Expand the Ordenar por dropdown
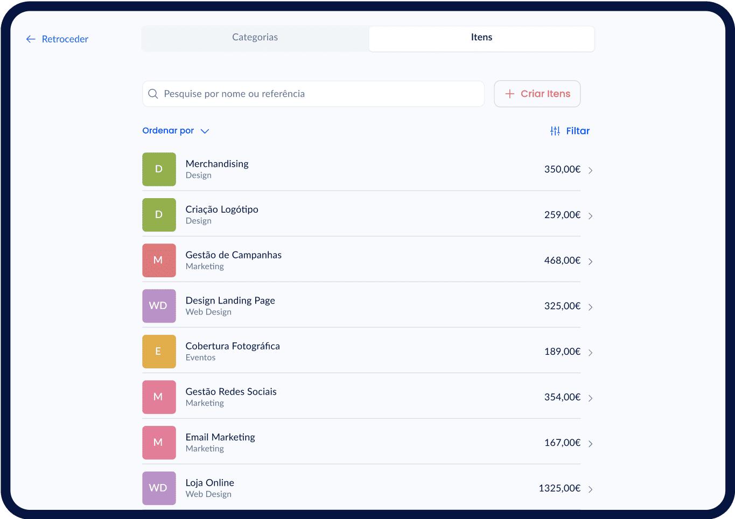This screenshot has width=735, height=519. 176,131
